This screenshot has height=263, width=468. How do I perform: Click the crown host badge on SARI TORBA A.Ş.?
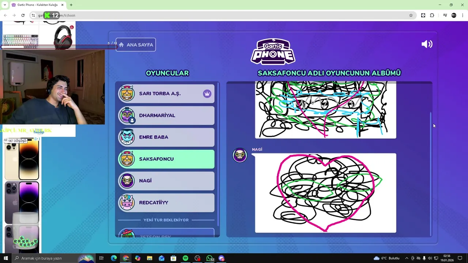[207, 94]
